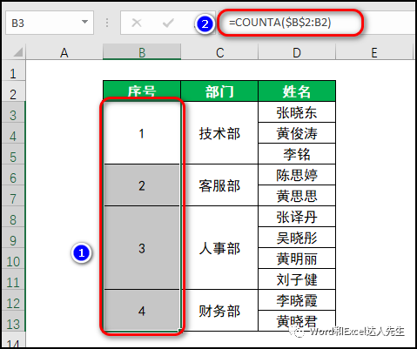Select row 2 header

[x=13, y=91]
